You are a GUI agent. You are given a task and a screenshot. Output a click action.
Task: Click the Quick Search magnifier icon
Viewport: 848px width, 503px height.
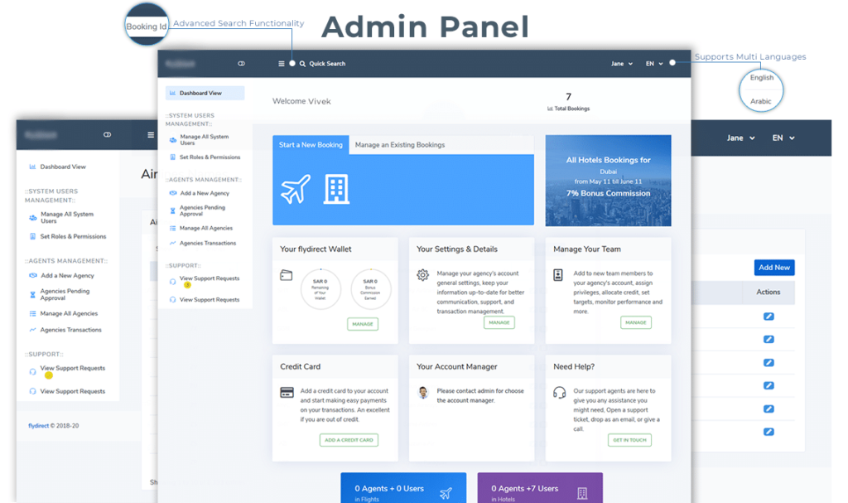[x=302, y=64]
